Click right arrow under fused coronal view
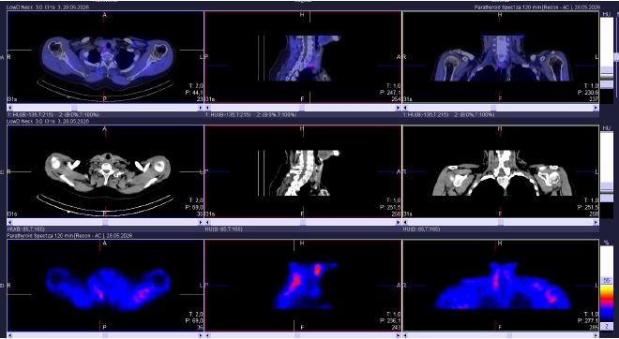This screenshot has height=339, width=619. [596, 108]
